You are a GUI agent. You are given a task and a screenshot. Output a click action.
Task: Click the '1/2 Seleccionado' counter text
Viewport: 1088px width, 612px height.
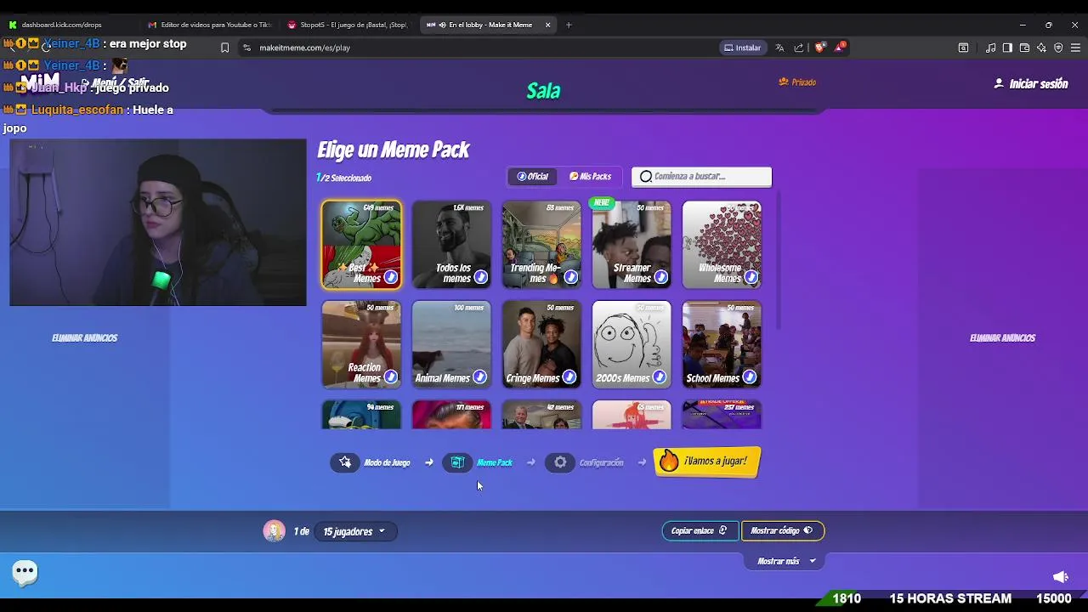[x=344, y=178]
